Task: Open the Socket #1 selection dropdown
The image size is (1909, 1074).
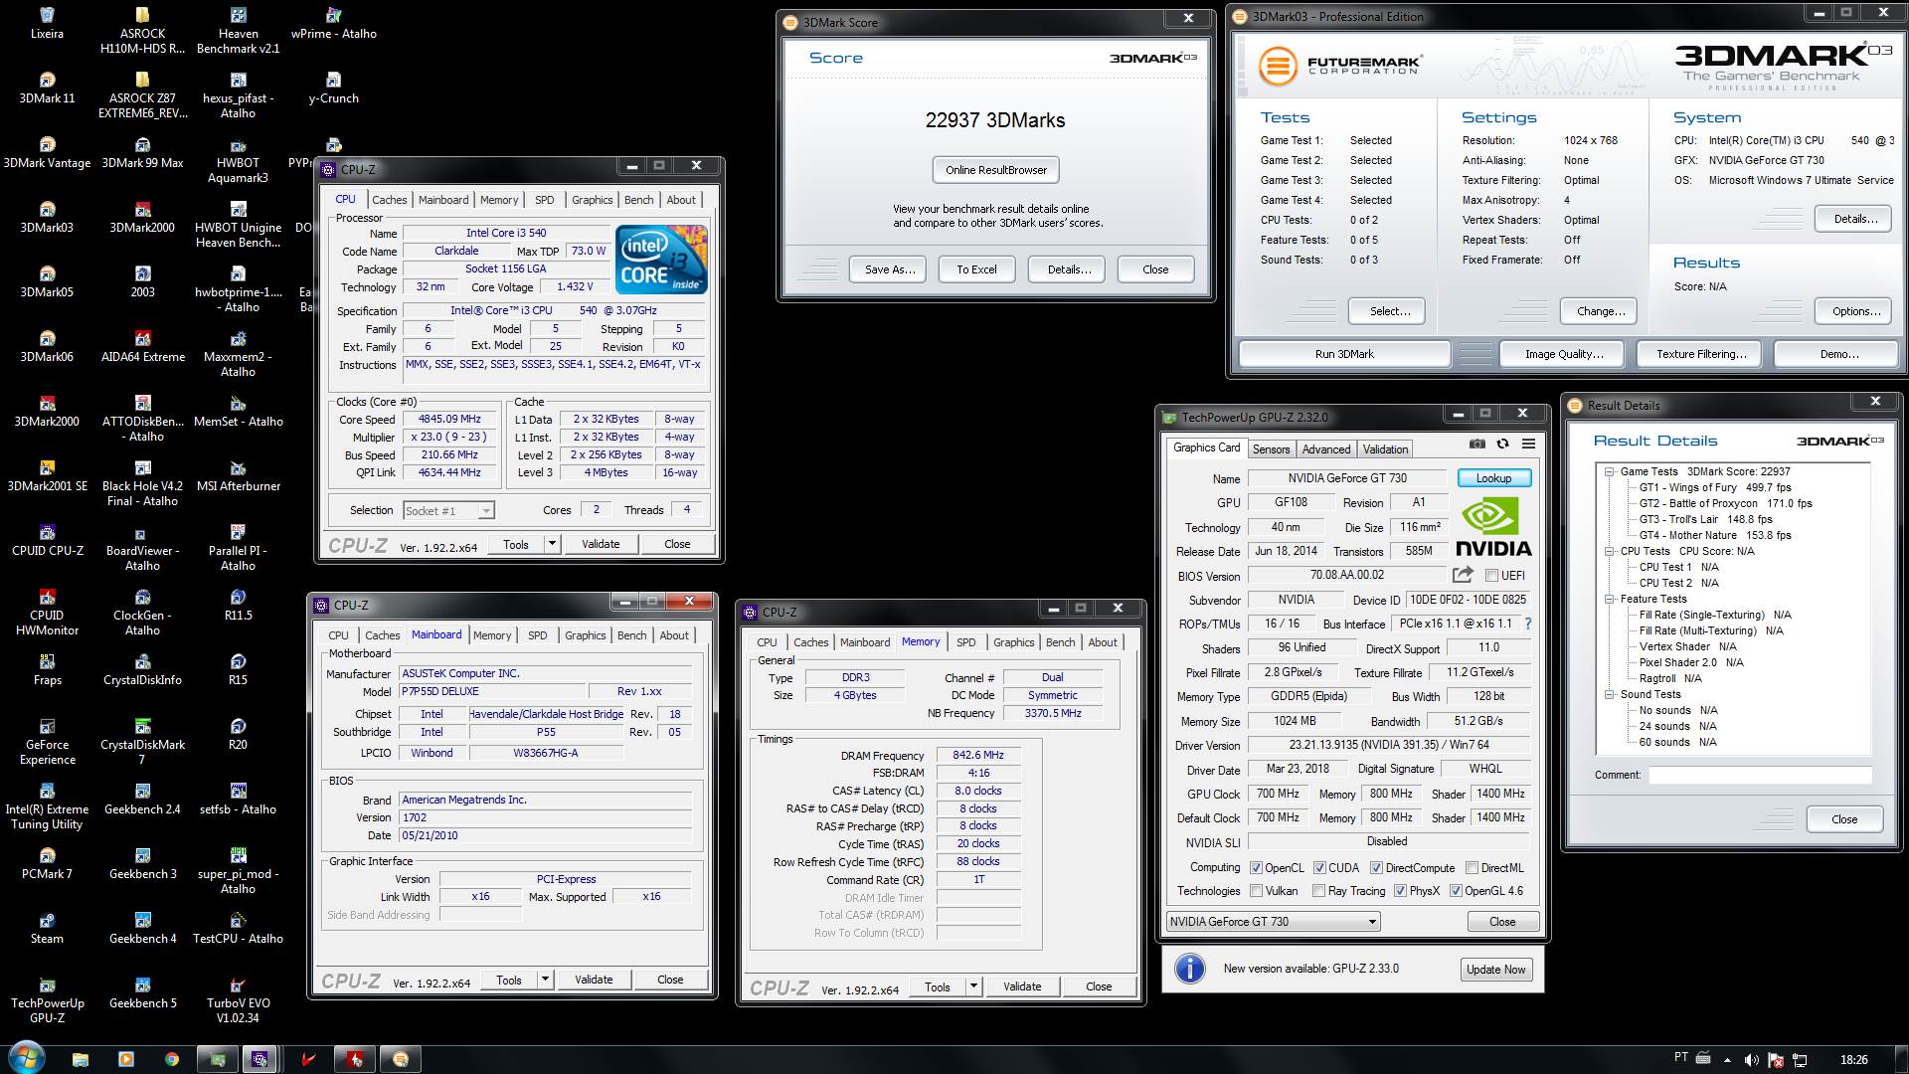Action: click(448, 510)
